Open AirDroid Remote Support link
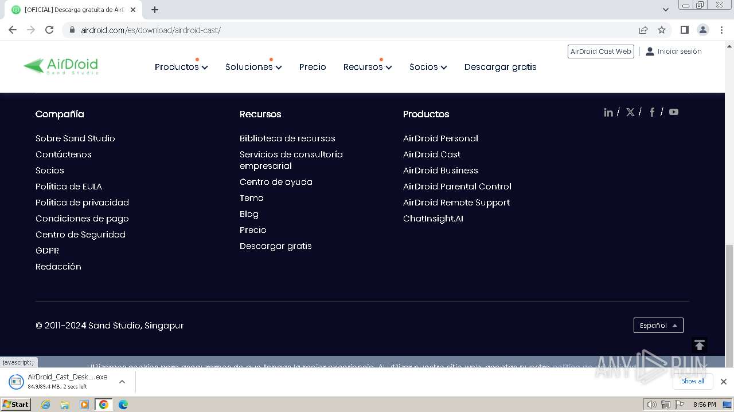This screenshot has height=412, width=734. pos(456,203)
